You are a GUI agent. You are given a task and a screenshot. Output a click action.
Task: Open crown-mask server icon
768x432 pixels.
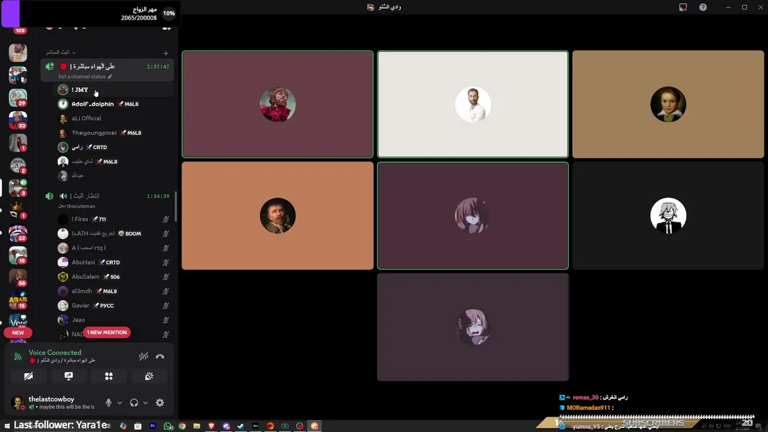18,210
